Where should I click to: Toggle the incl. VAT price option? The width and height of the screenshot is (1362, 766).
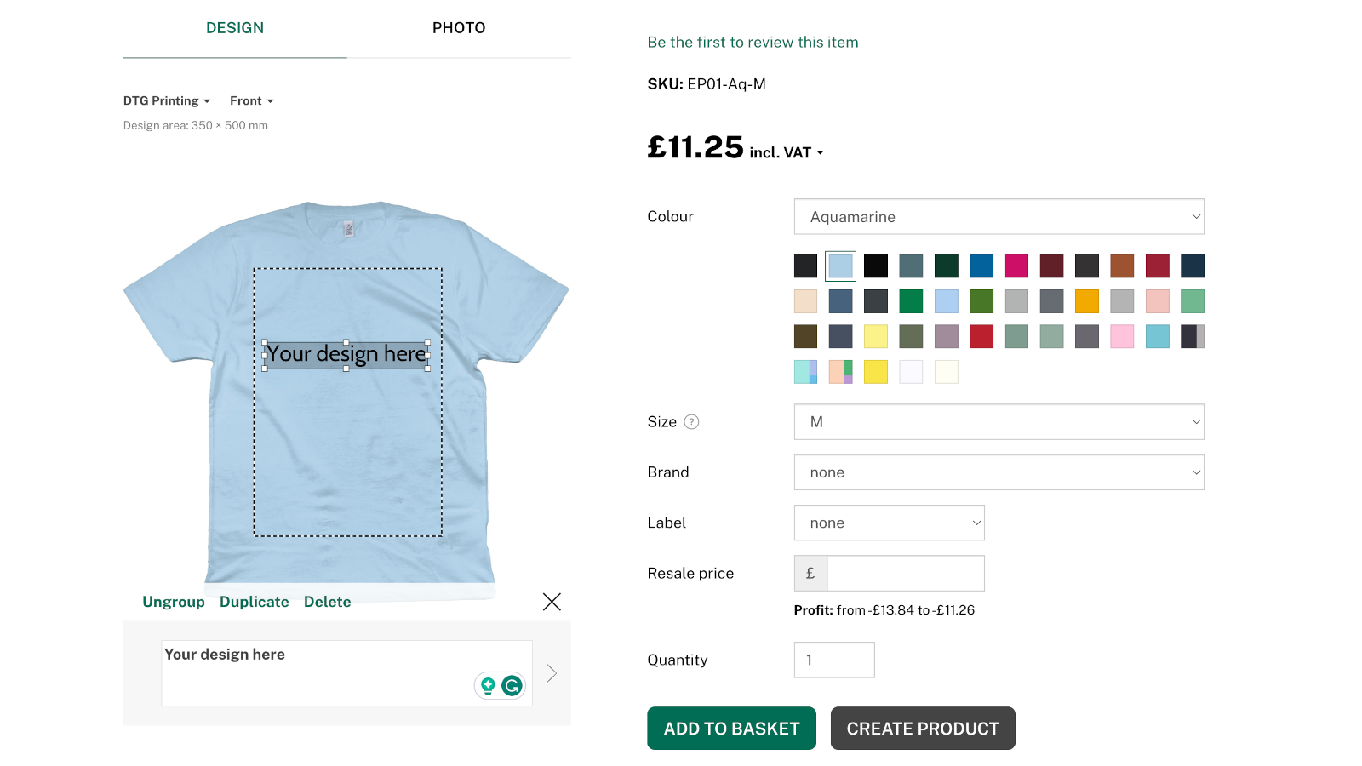[x=787, y=152]
